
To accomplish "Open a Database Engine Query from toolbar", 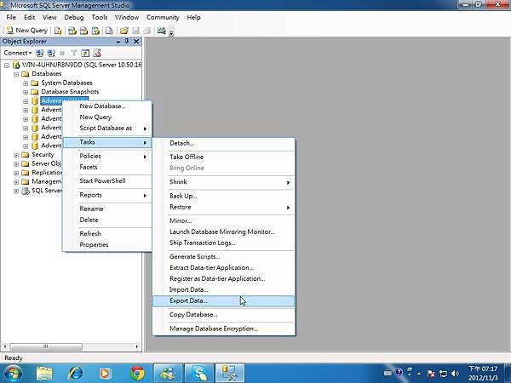I will click(x=58, y=31).
